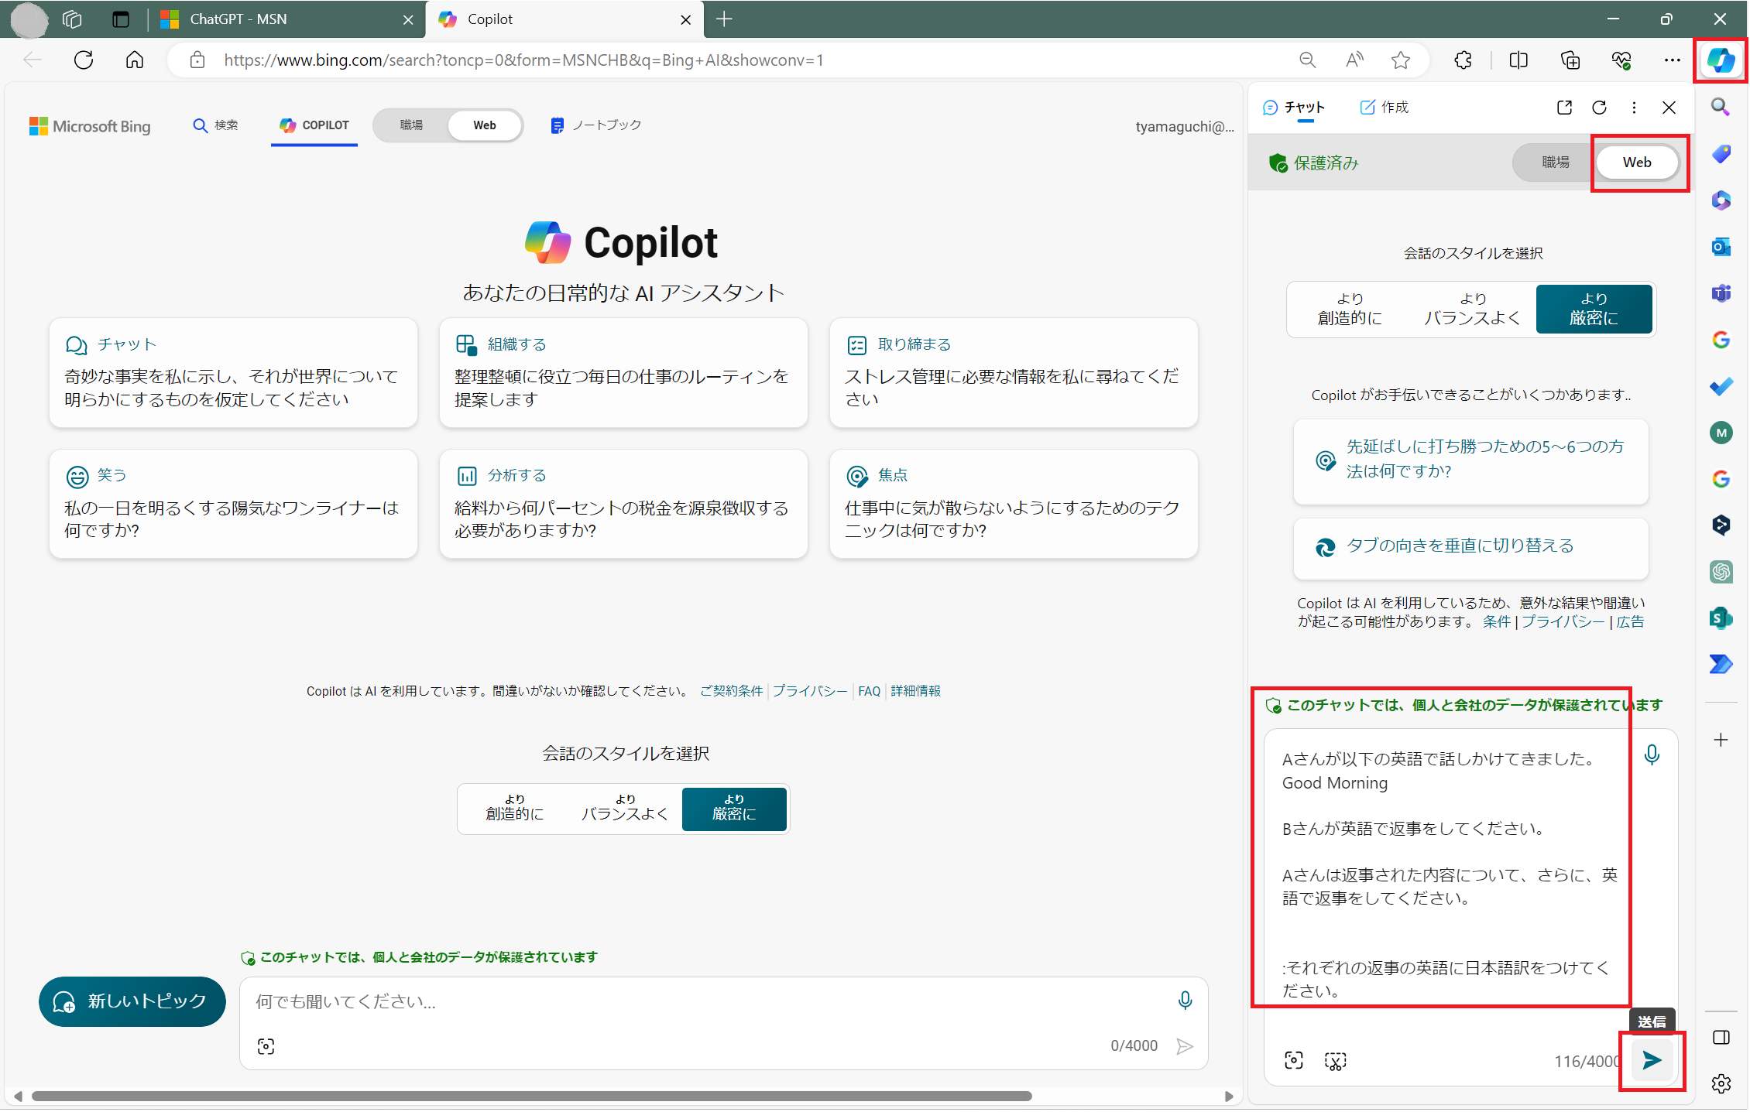Open the ご契約条件 link
The image size is (1750, 1112).
tap(731, 690)
